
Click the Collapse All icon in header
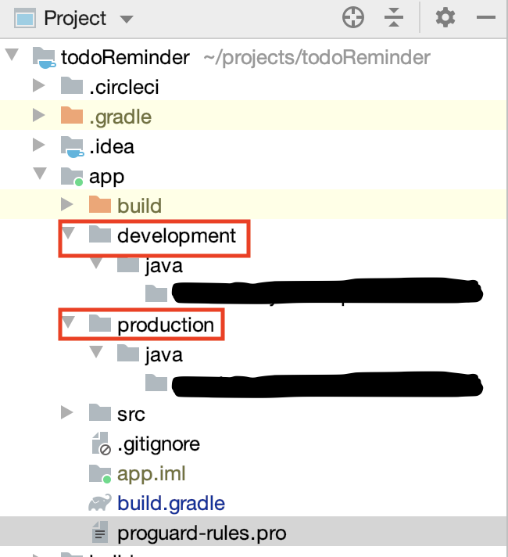point(394,17)
